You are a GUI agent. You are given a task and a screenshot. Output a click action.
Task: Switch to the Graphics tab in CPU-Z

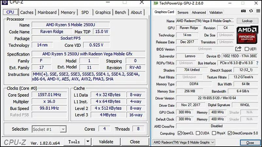click(103, 12)
